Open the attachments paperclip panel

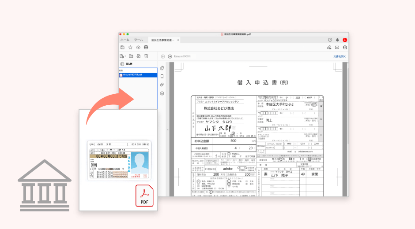point(162,85)
